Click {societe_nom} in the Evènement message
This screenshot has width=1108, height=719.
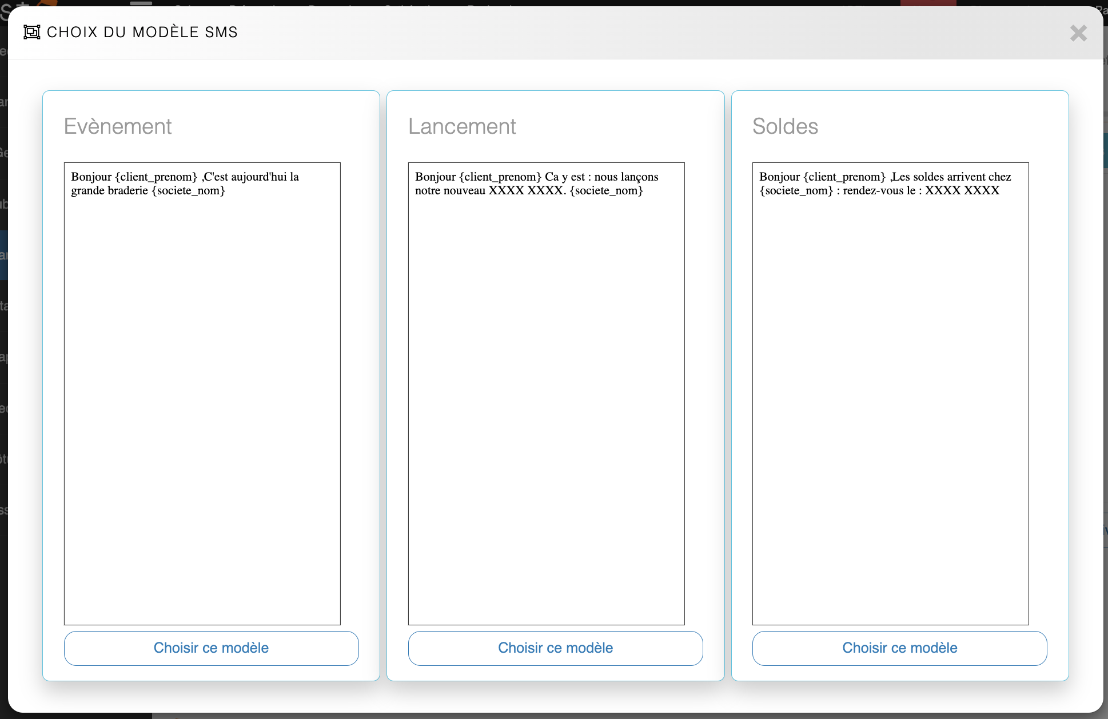(x=188, y=191)
